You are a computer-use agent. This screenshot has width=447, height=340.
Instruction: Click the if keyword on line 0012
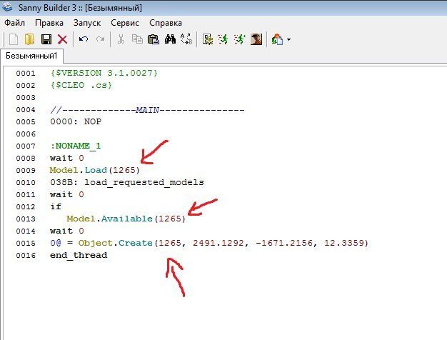(56, 206)
